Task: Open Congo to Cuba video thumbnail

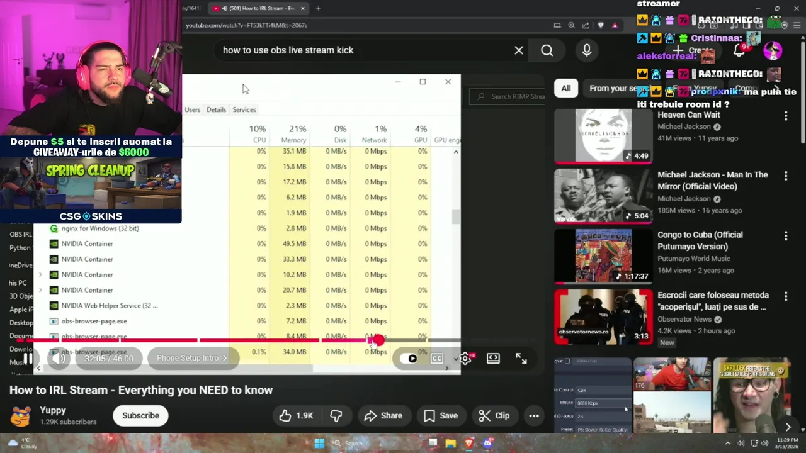Action: pyautogui.click(x=603, y=256)
